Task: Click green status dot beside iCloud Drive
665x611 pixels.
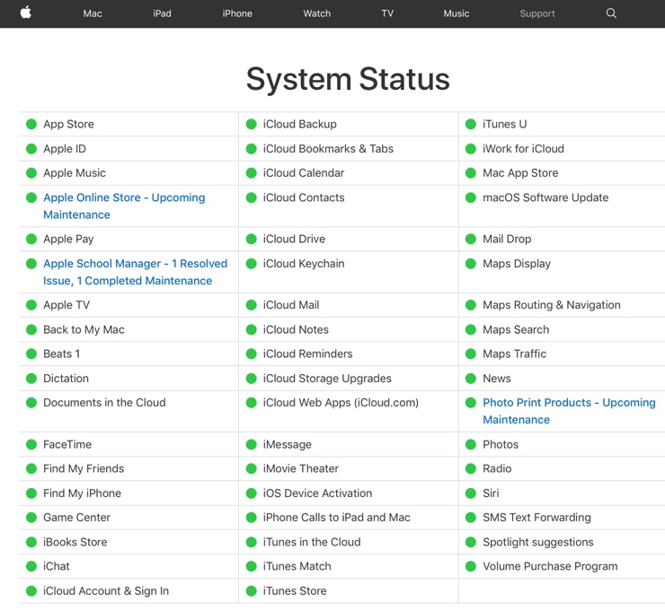Action: coord(252,239)
